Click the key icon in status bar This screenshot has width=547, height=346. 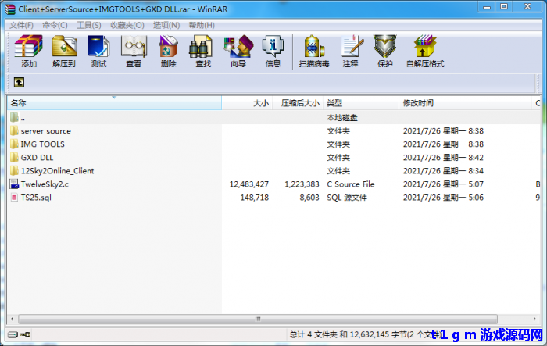25,334
